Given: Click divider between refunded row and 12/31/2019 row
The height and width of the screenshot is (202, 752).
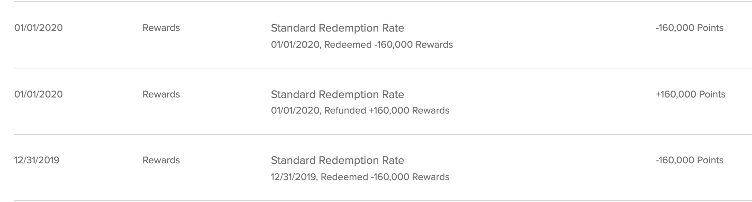Looking at the screenshot, I should tap(376, 134).
